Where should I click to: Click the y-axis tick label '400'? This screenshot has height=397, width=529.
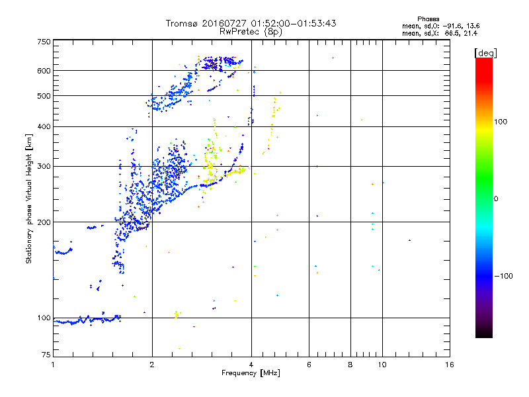click(44, 126)
